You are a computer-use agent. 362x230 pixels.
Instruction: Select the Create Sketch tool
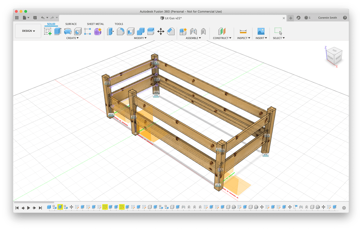click(x=48, y=31)
